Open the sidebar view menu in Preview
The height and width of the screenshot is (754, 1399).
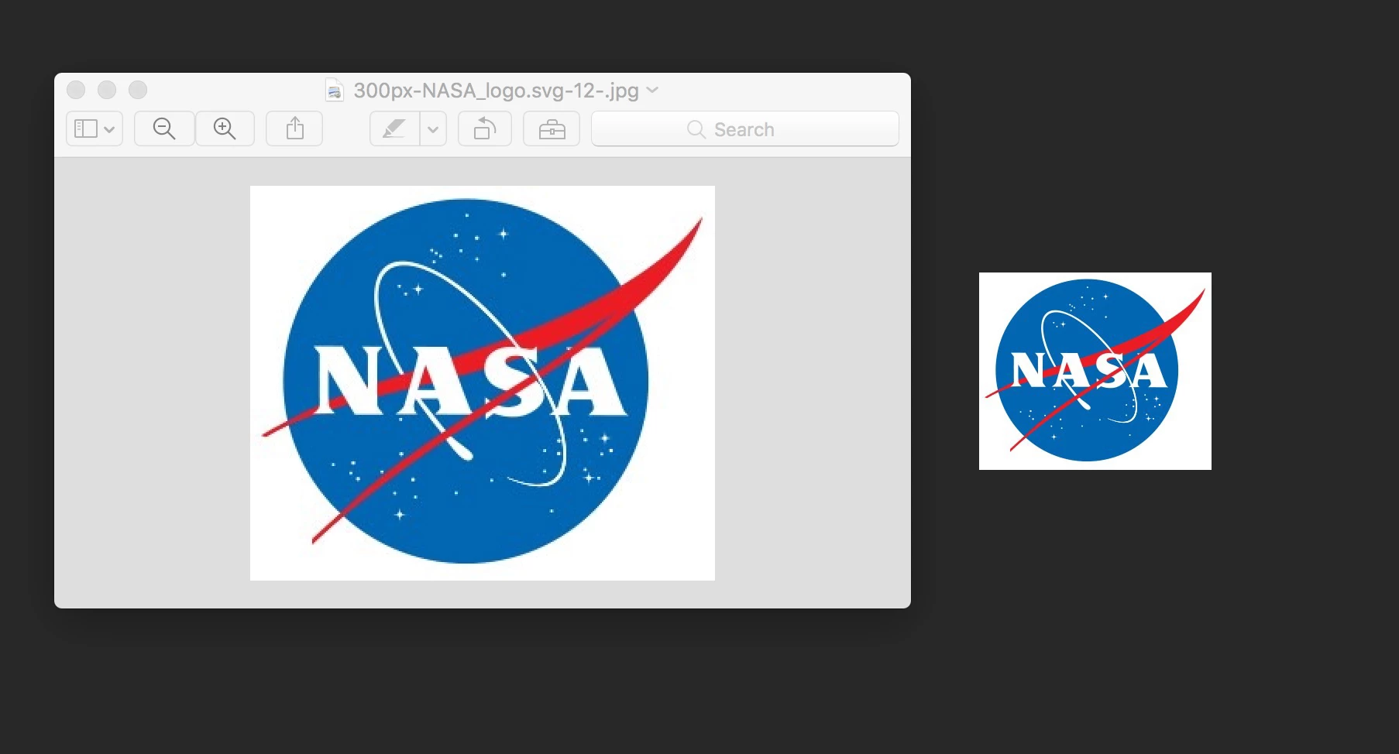[x=95, y=129]
